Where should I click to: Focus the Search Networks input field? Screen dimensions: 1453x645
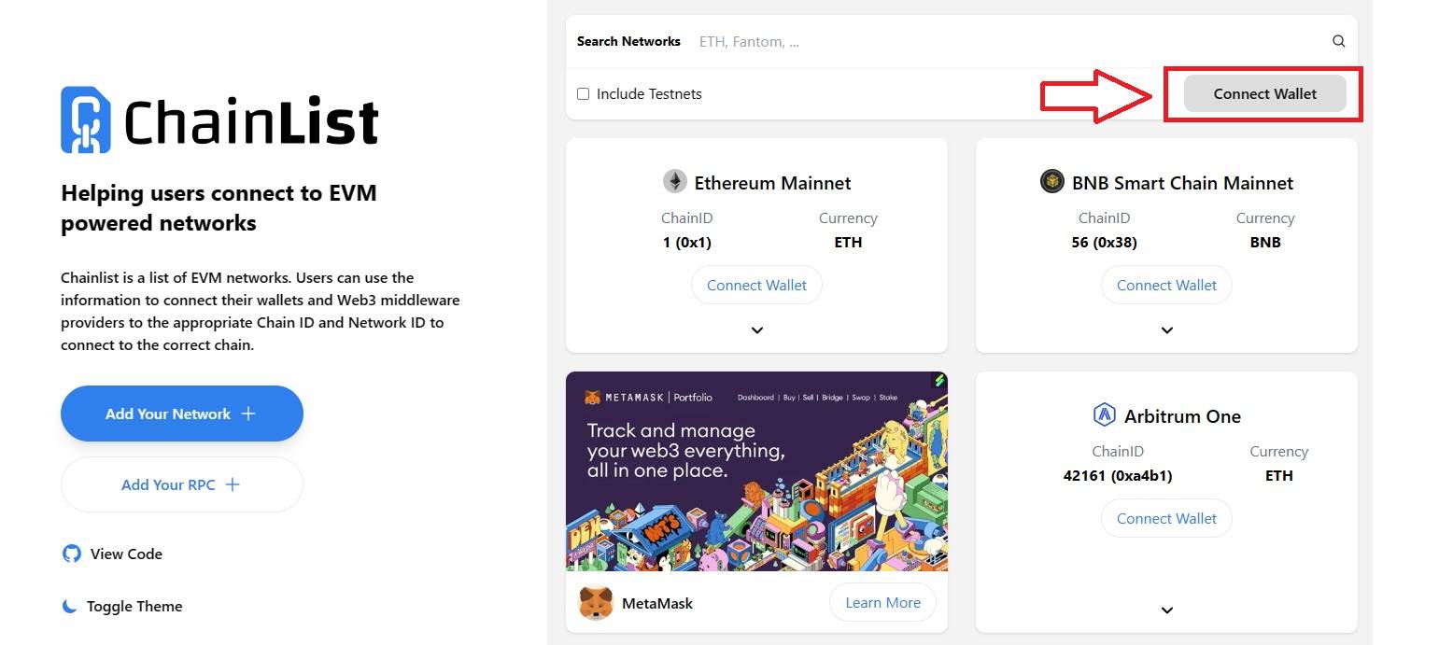(1009, 41)
